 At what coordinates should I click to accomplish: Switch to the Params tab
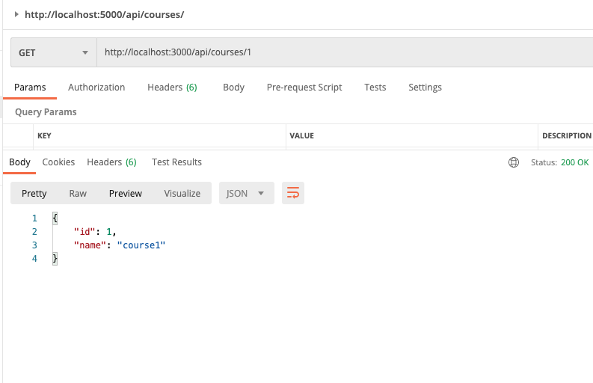coord(30,88)
